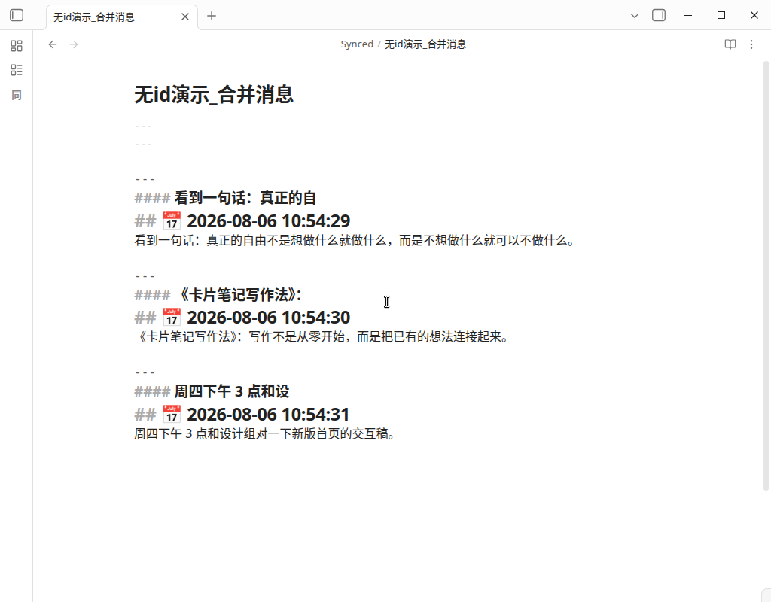The image size is (771, 602).
Task: Navigate forward with the right arrow
Action: [x=74, y=44]
